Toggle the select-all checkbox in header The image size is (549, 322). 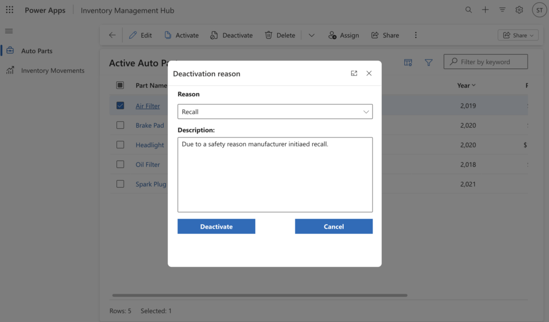[x=120, y=86]
